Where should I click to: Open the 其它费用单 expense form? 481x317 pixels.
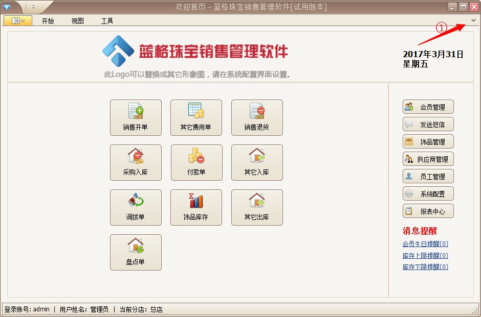(x=196, y=117)
